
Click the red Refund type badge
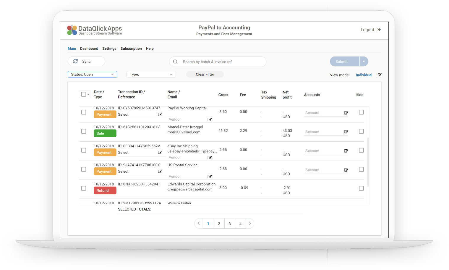tap(105, 190)
